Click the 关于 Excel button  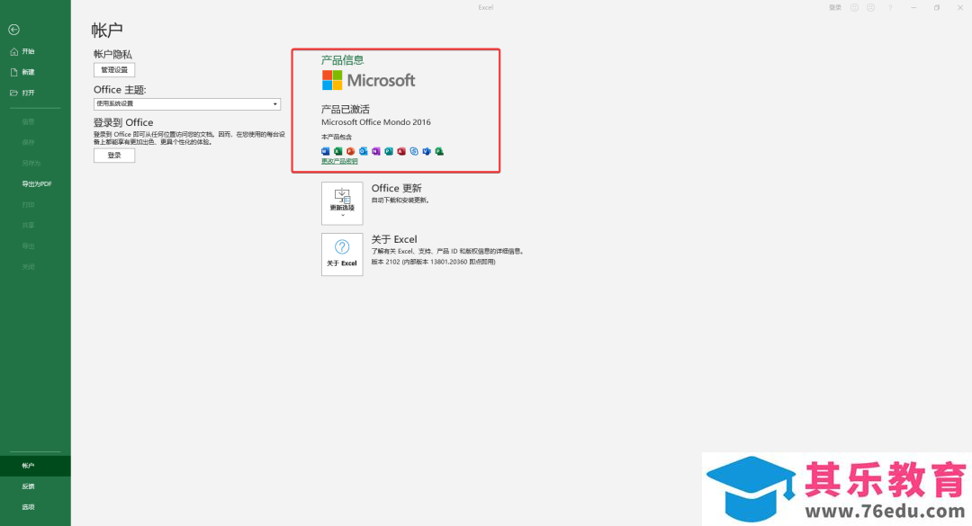pyautogui.click(x=342, y=254)
